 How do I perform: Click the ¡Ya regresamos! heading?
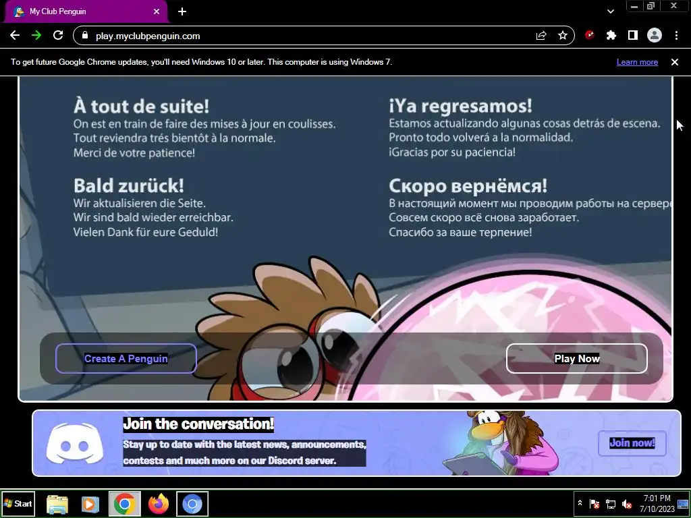click(x=460, y=106)
